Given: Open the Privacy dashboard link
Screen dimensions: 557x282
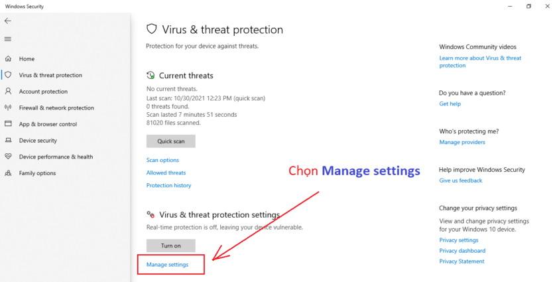Looking at the screenshot, I should pos(462,251).
